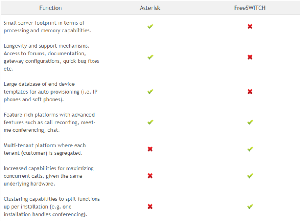Image resolution: width=300 pixels, height=221 pixels.
Task: Click Asterisk checkmark for longevity and support
Action: click(x=150, y=57)
